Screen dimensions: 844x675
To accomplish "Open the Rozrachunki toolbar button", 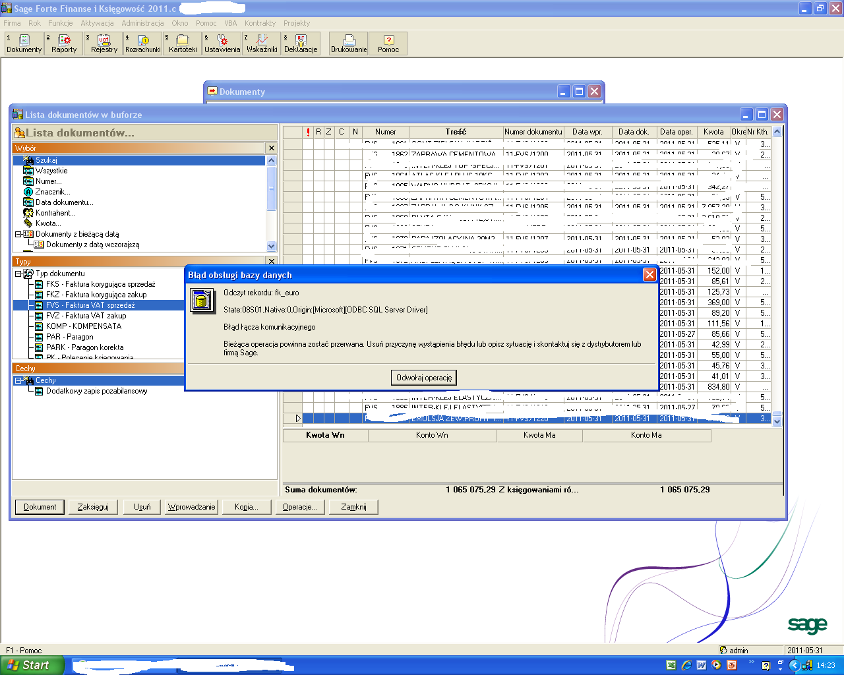I will 143,44.
